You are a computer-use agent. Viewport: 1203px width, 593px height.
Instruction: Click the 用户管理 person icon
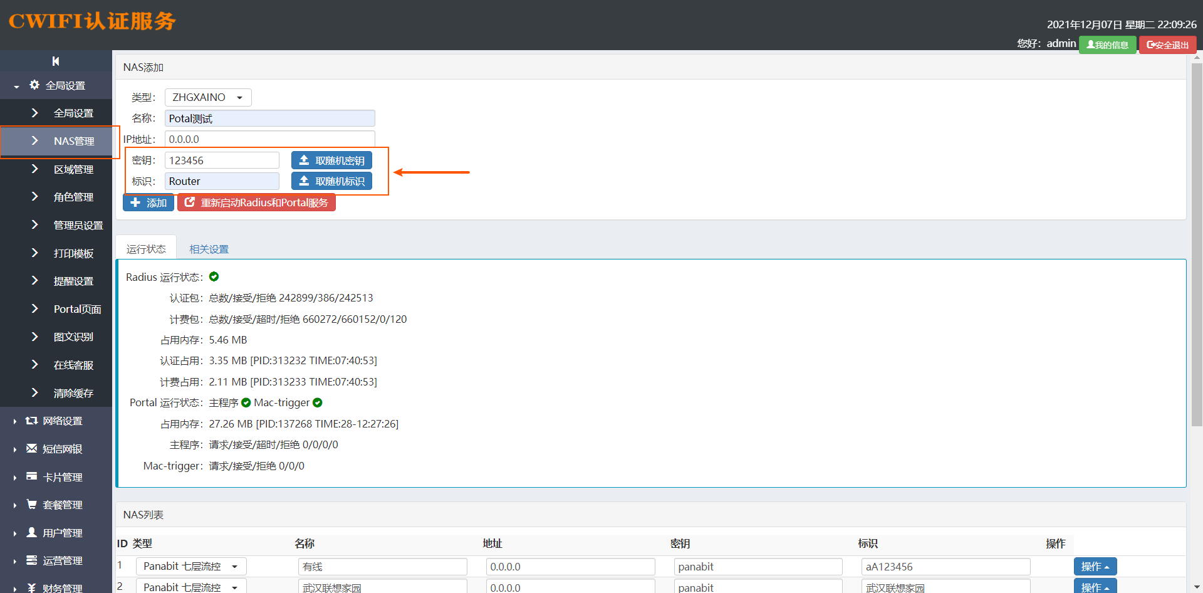[31, 532]
